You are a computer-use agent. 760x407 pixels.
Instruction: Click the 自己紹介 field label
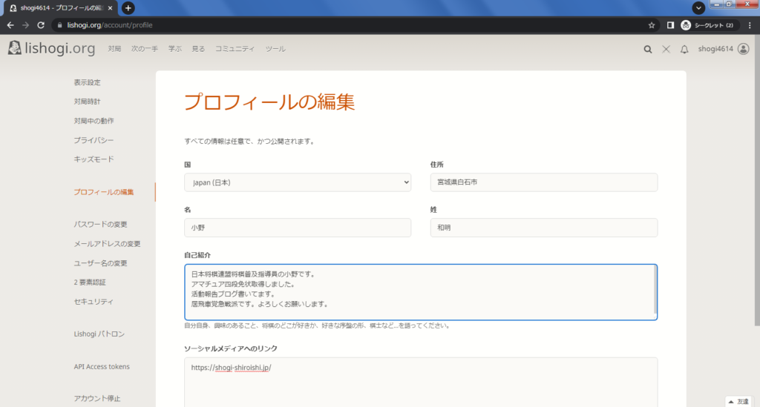[x=197, y=255]
